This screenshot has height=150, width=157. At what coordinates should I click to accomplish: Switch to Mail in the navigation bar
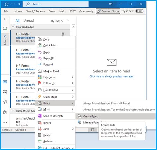(x=5, y=82)
